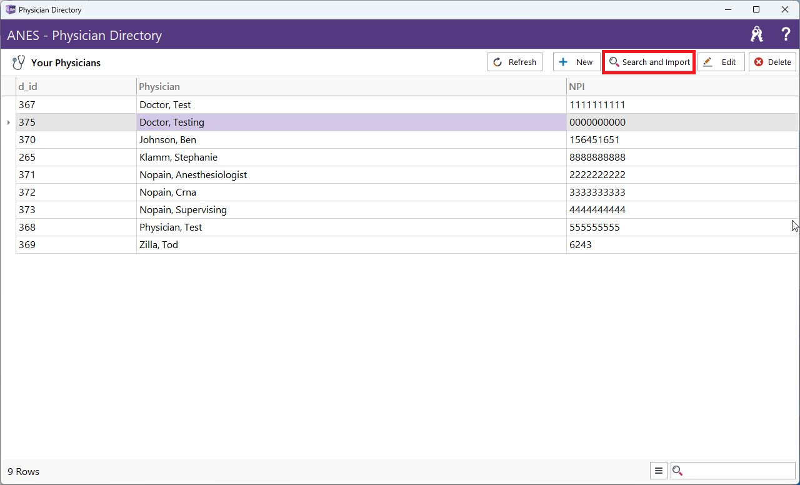Sort by the NPI column header
The height and width of the screenshot is (485, 800).
682,86
